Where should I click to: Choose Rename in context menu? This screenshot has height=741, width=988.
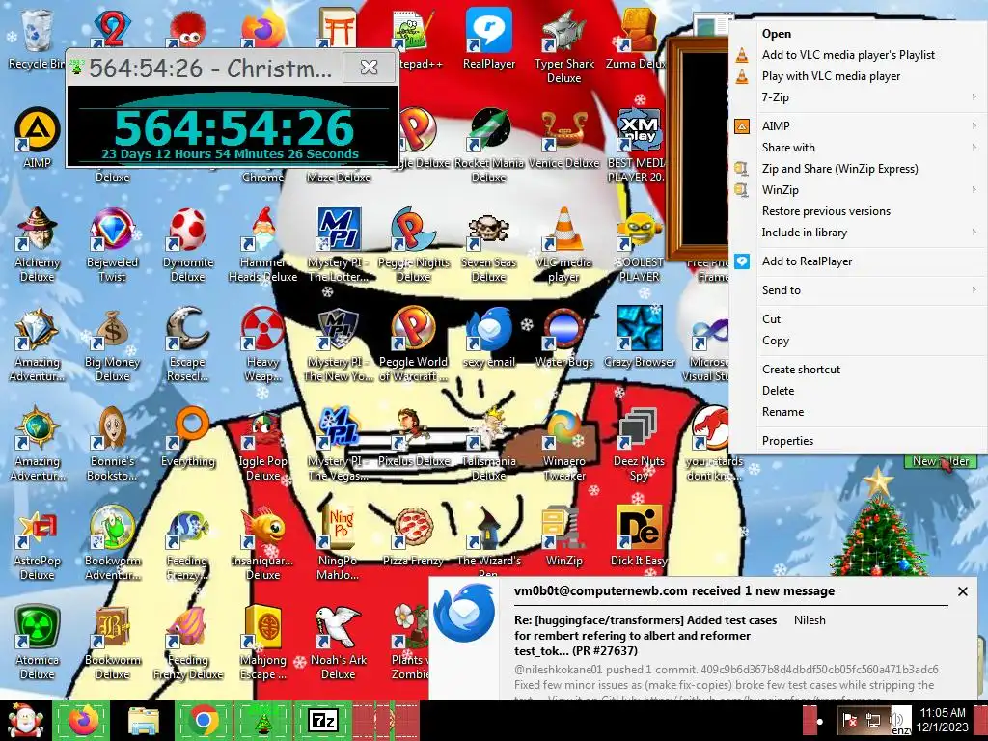click(x=858, y=412)
